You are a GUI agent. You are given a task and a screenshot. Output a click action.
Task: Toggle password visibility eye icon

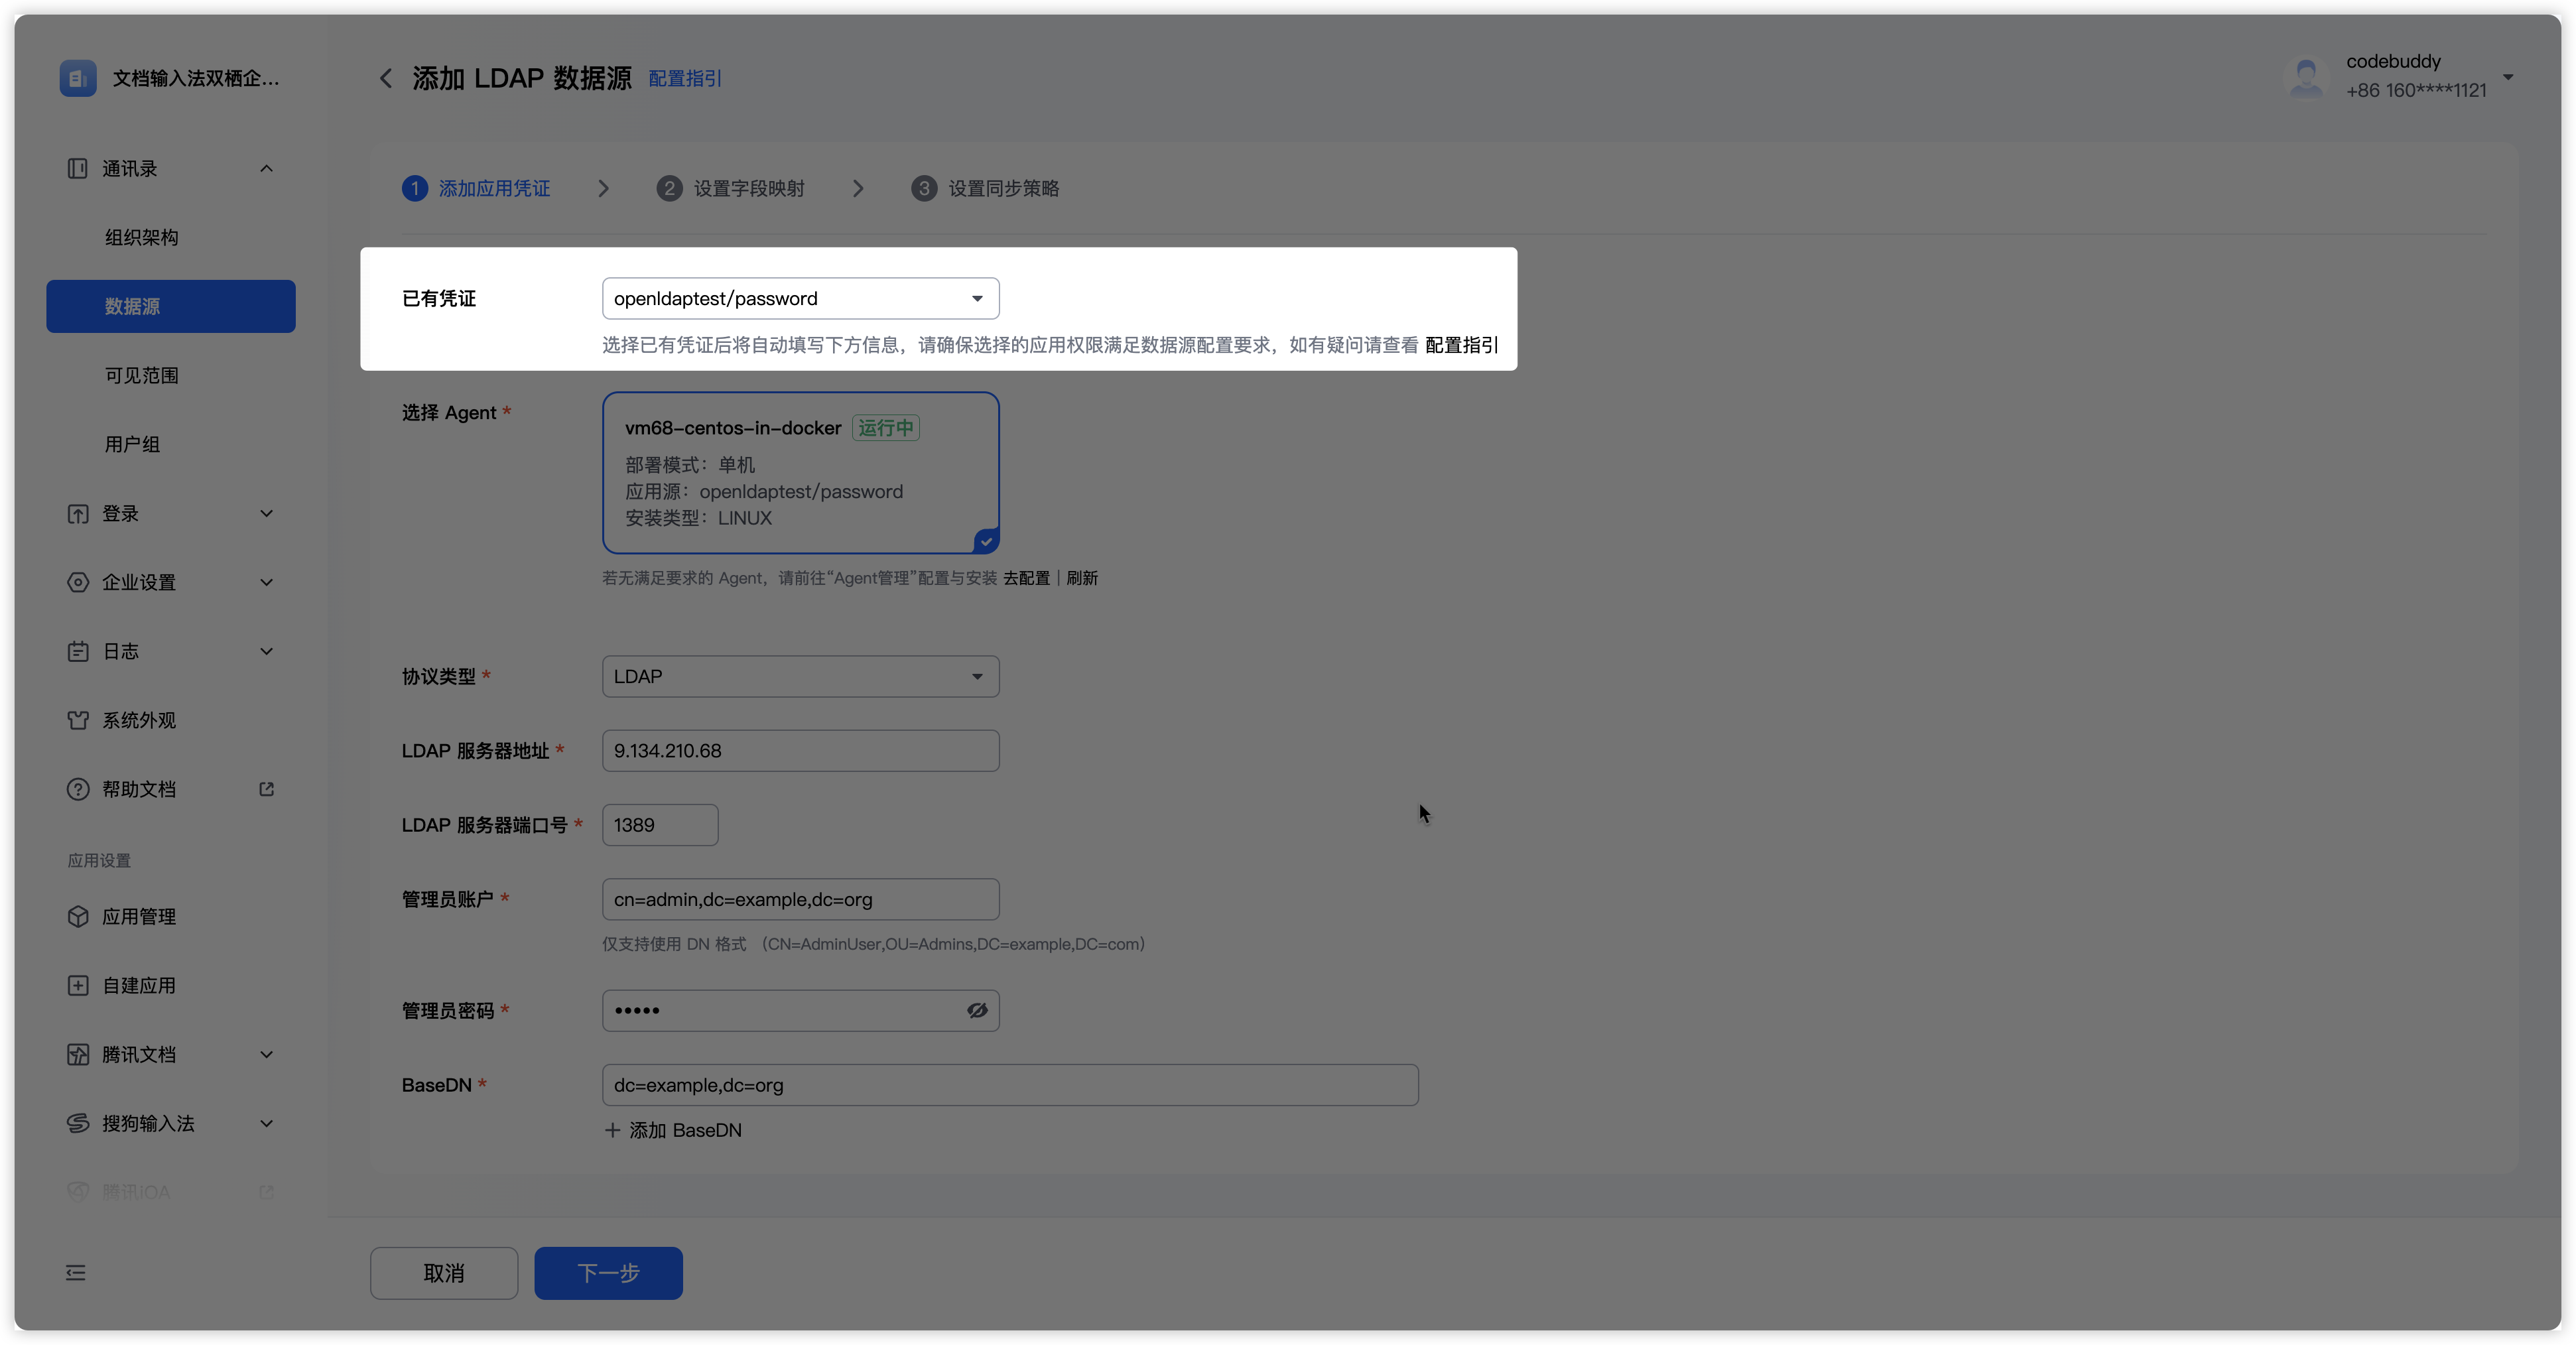(x=977, y=1010)
